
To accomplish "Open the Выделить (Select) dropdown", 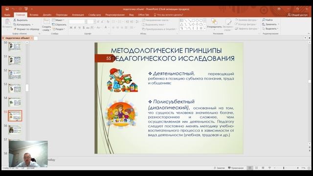I will pyautogui.click(x=270, y=29).
